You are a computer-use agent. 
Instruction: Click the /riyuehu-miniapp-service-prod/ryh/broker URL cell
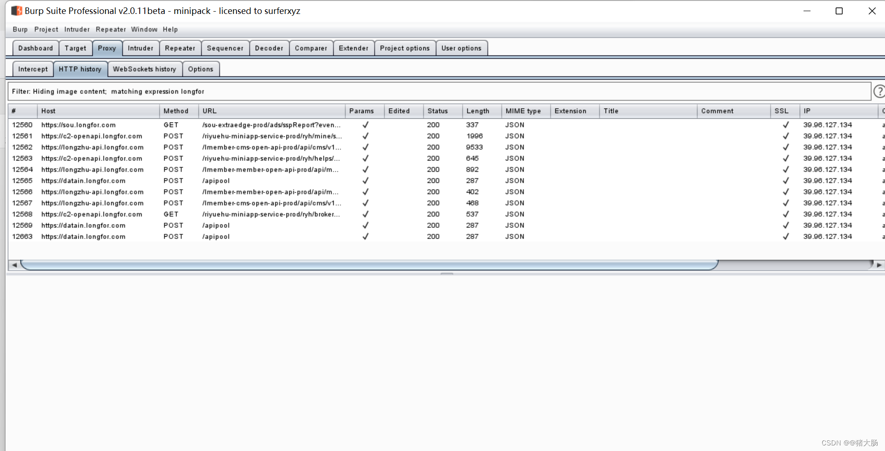pos(271,214)
